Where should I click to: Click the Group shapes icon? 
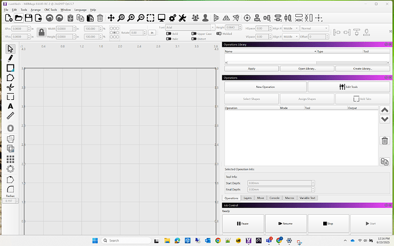click(x=195, y=18)
